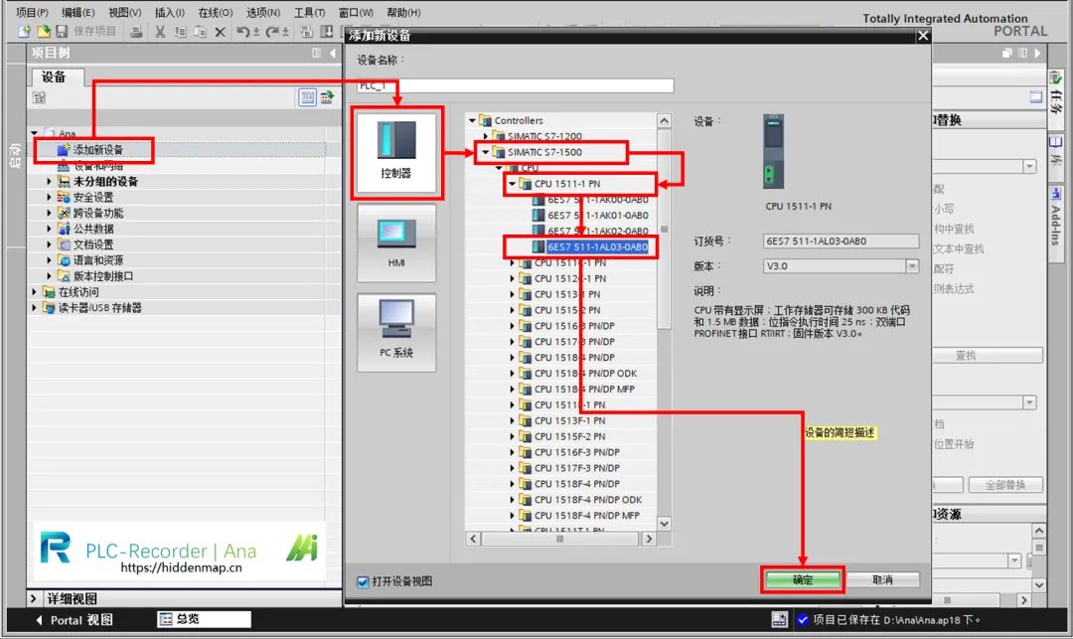The image size is (1073, 639).
Task: Collapse the SIMATIC S7-1500 folder
Action: click(x=486, y=152)
